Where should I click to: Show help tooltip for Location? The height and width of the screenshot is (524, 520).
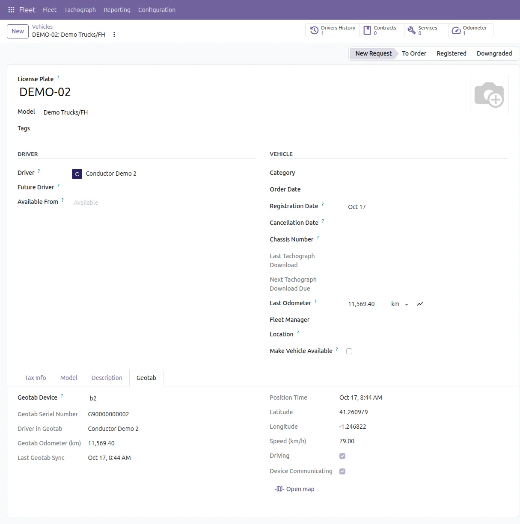298,333
